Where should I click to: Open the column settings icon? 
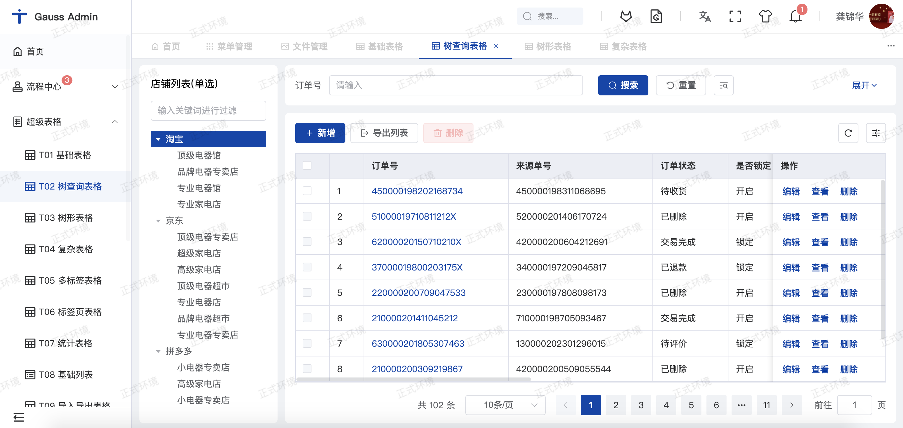pyautogui.click(x=876, y=133)
